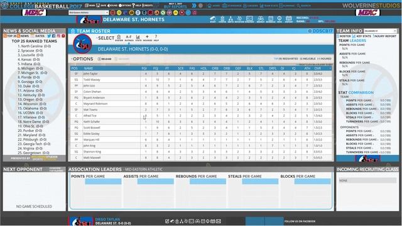
Task: Sort roster by NAME column
Action: pyautogui.click(x=89, y=68)
